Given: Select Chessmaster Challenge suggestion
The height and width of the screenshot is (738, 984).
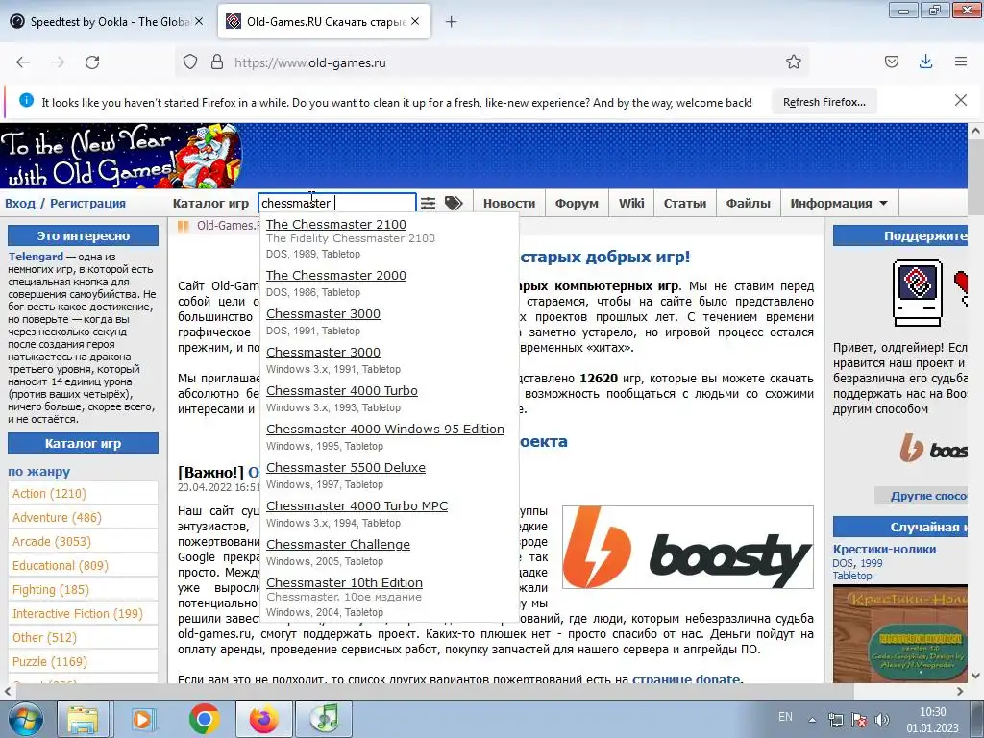Looking at the screenshot, I should pyautogui.click(x=337, y=544).
